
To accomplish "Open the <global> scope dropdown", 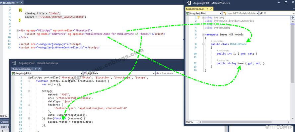I will pyautogui.click(x=119, y=74).
